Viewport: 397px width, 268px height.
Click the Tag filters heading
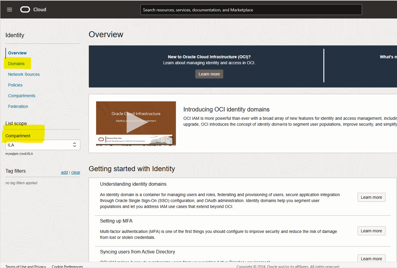coord(16,171)
